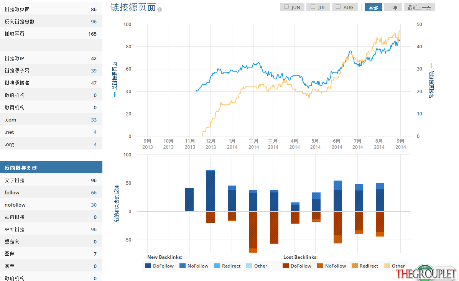Screen dimensions: 459x281
Task: Click New Backlinks DoFollow legend swatch
Action: click(x=148, y=266)
